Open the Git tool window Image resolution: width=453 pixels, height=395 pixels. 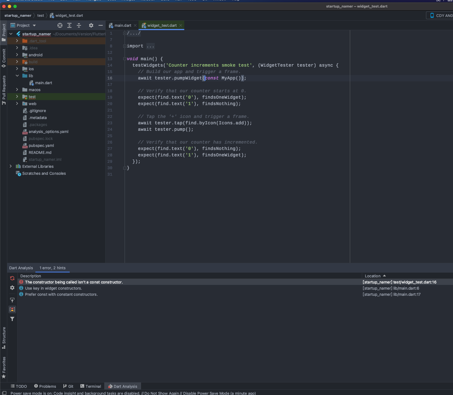(68, 386)
